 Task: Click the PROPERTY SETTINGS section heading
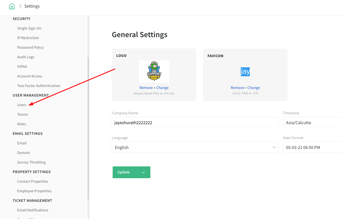tap(32, 172)
